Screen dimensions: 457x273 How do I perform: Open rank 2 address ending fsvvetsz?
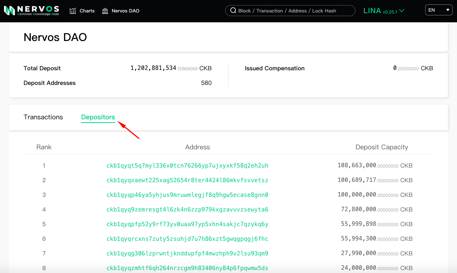187,180
